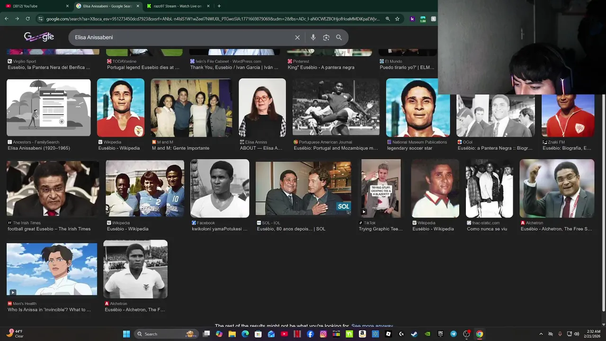Open a new browser tab
This screenshot has width=606, height=341.
[219, 6]
